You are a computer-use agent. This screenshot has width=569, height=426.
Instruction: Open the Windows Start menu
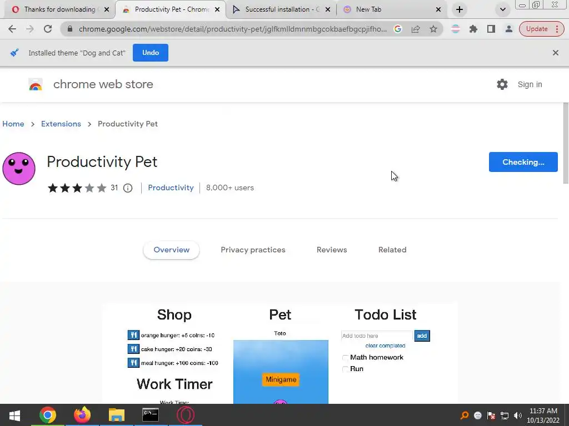click(14, 415)
